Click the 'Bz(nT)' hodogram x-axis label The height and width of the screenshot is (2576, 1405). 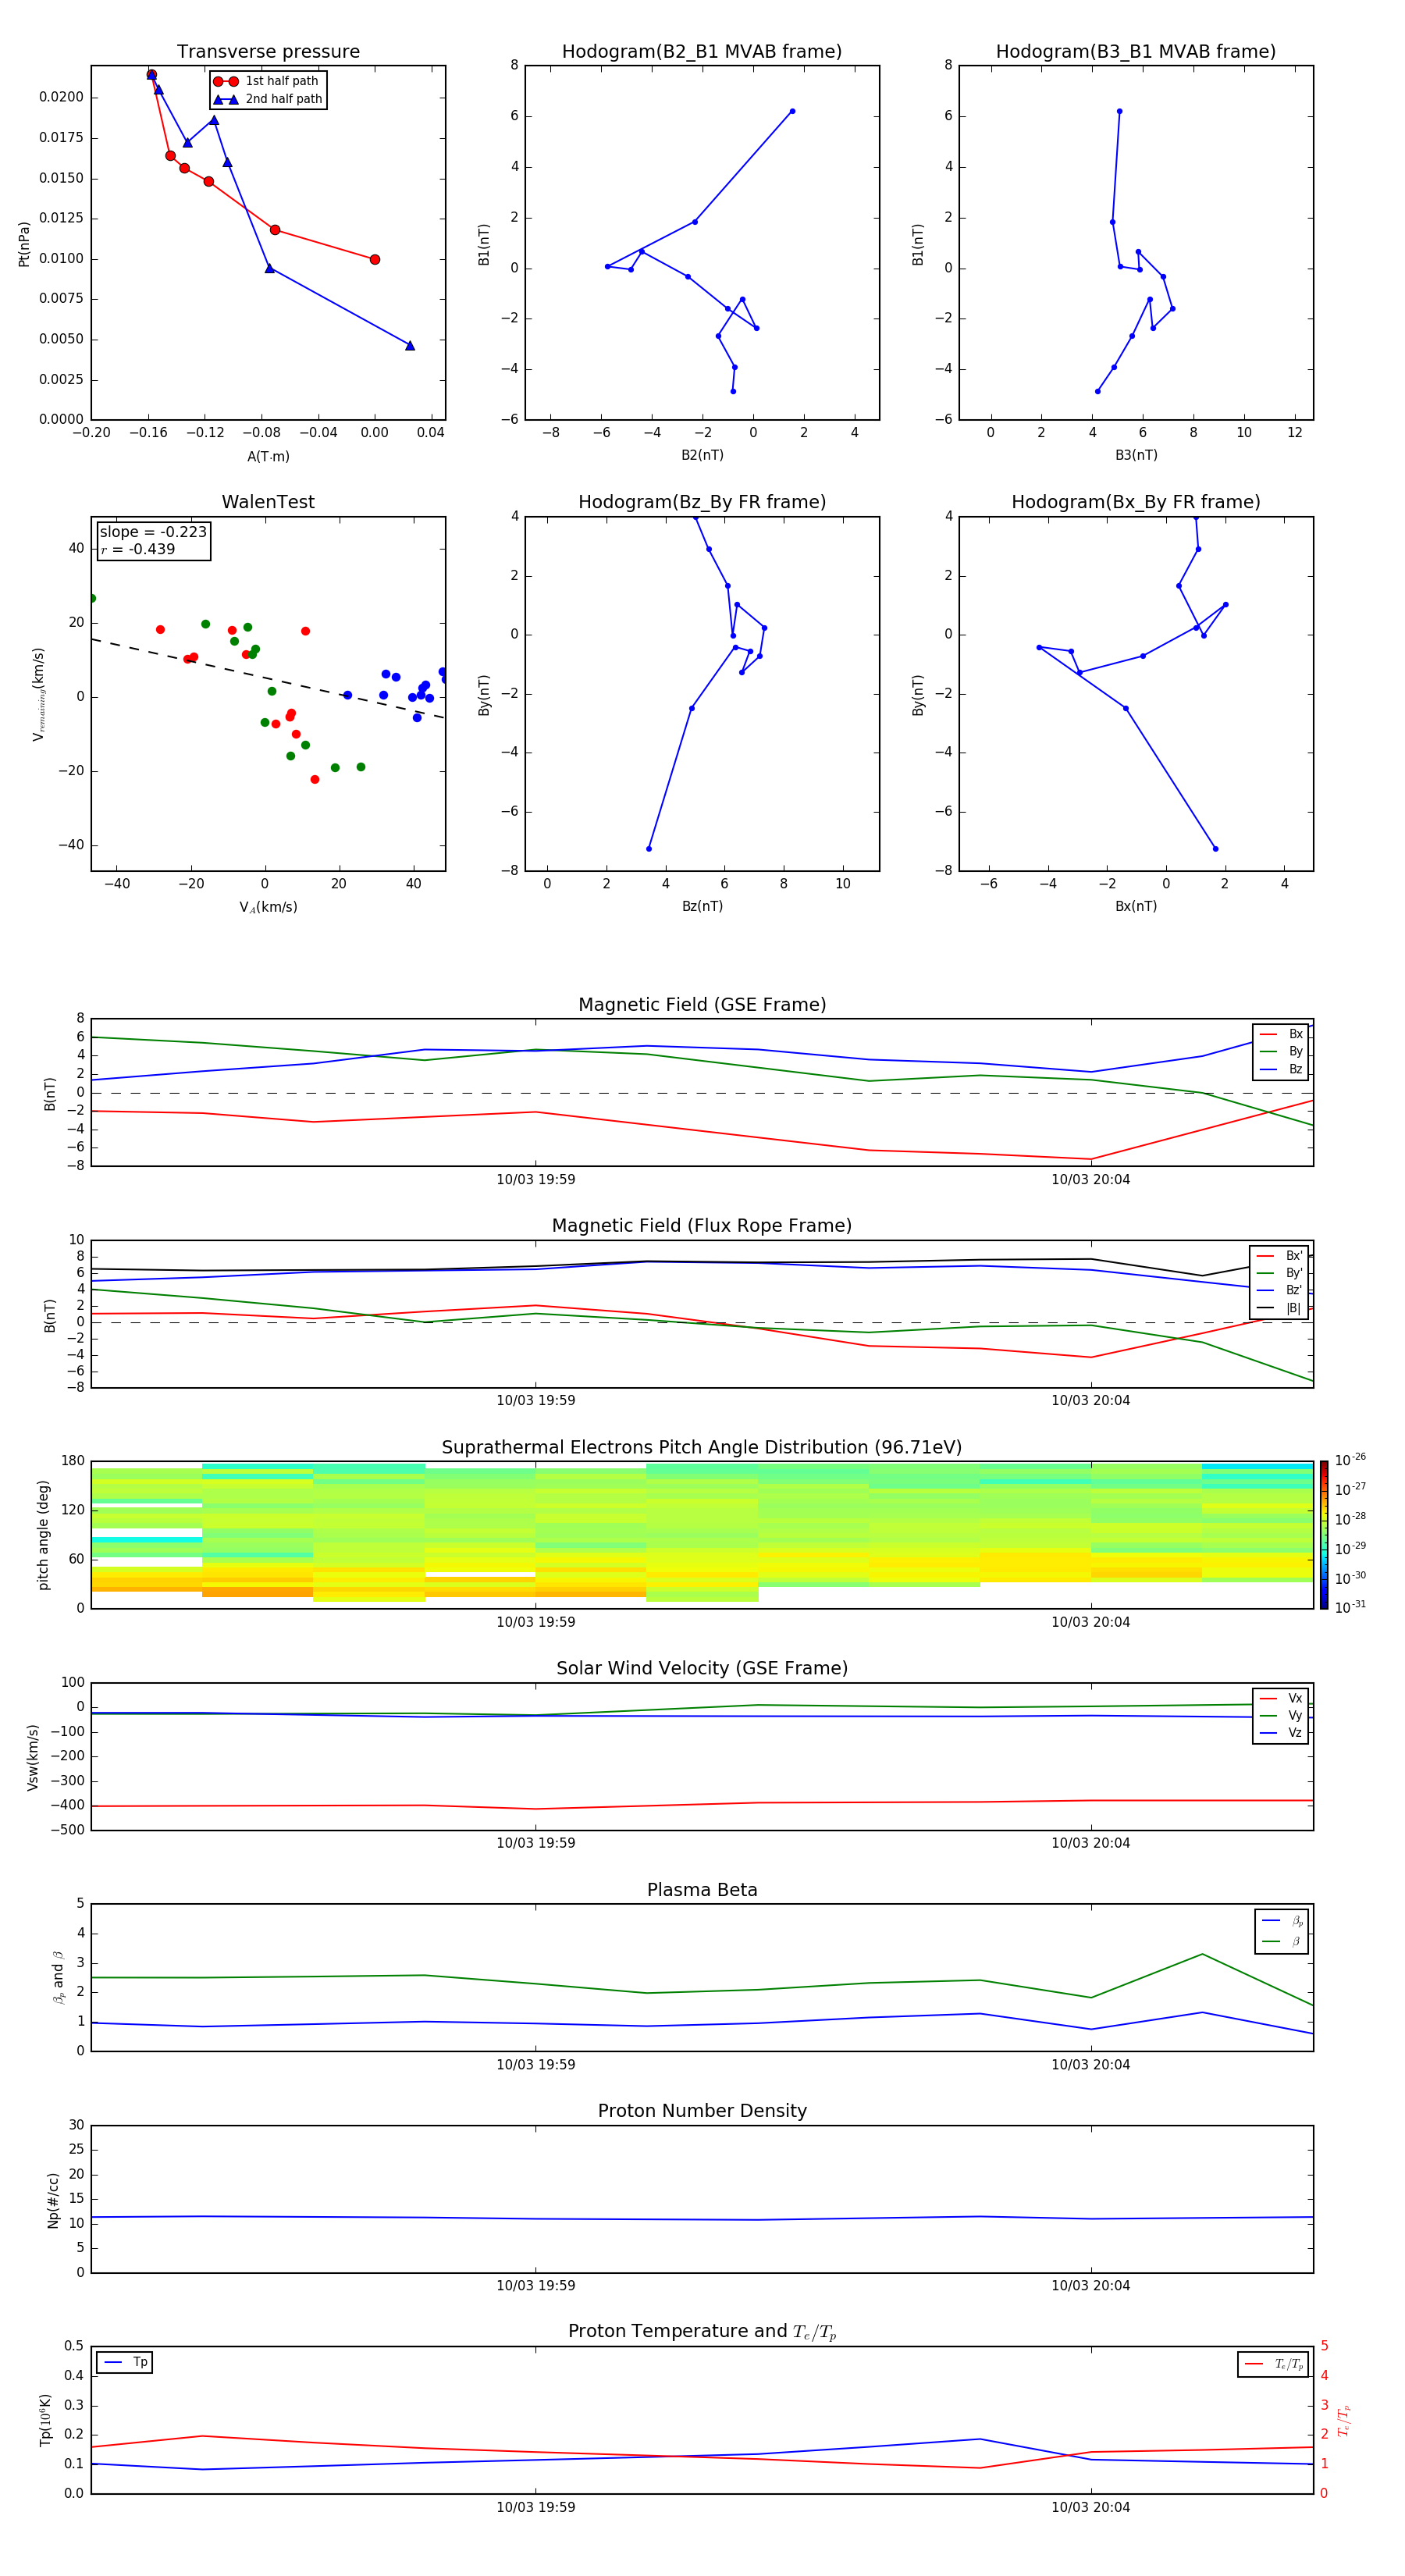702,906
